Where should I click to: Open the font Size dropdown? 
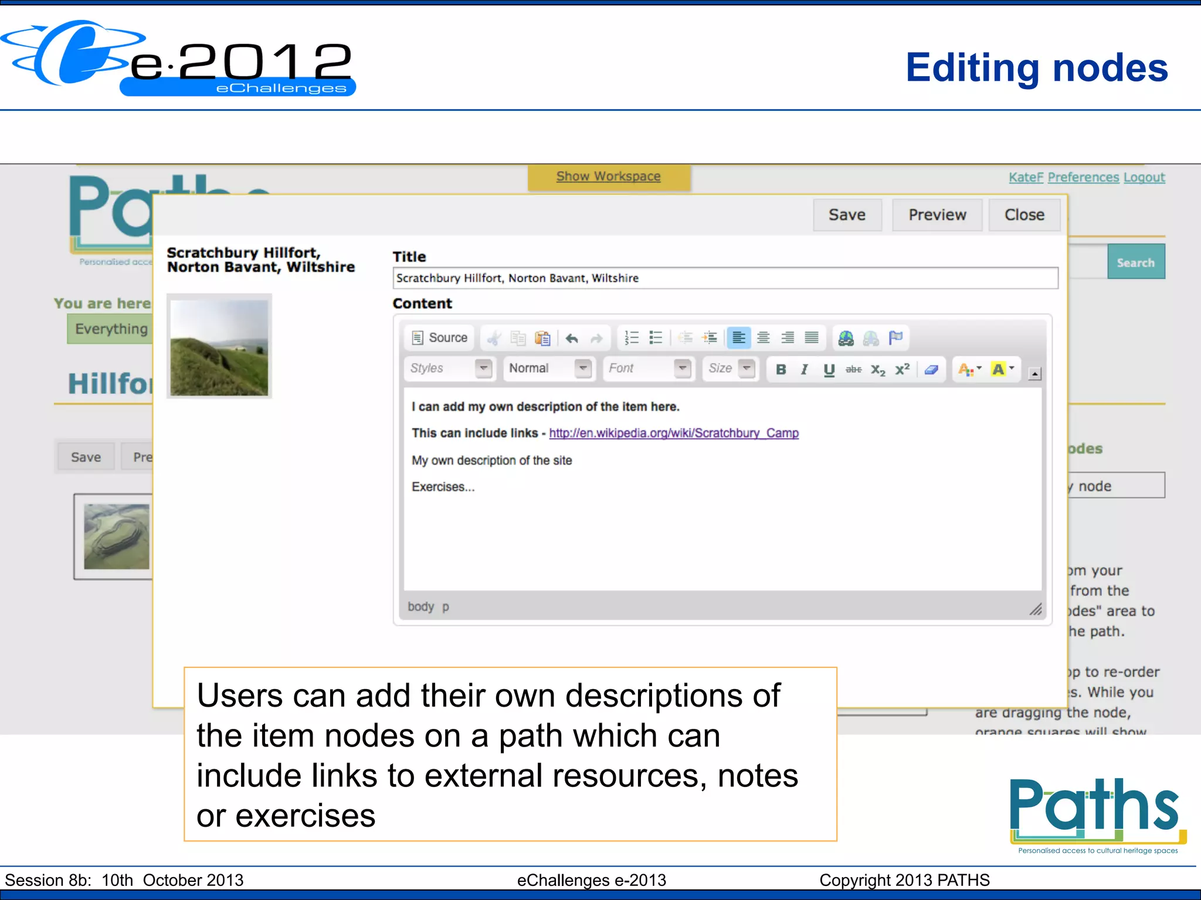pos(730,369)
